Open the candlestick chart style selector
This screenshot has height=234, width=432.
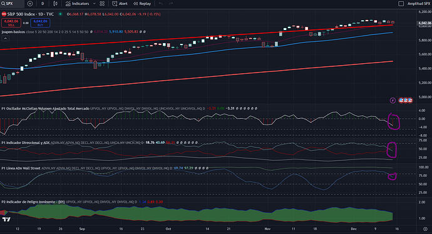point(55,4)
